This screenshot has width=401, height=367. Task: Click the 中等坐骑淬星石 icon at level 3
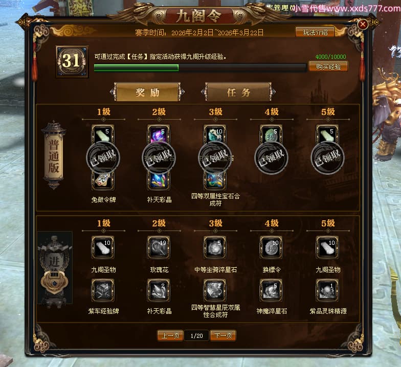point(215,247)
